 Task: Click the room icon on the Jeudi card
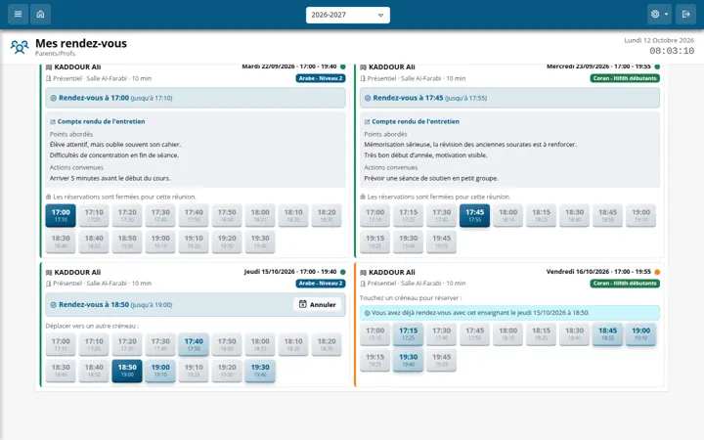click(x=49, y=284)
